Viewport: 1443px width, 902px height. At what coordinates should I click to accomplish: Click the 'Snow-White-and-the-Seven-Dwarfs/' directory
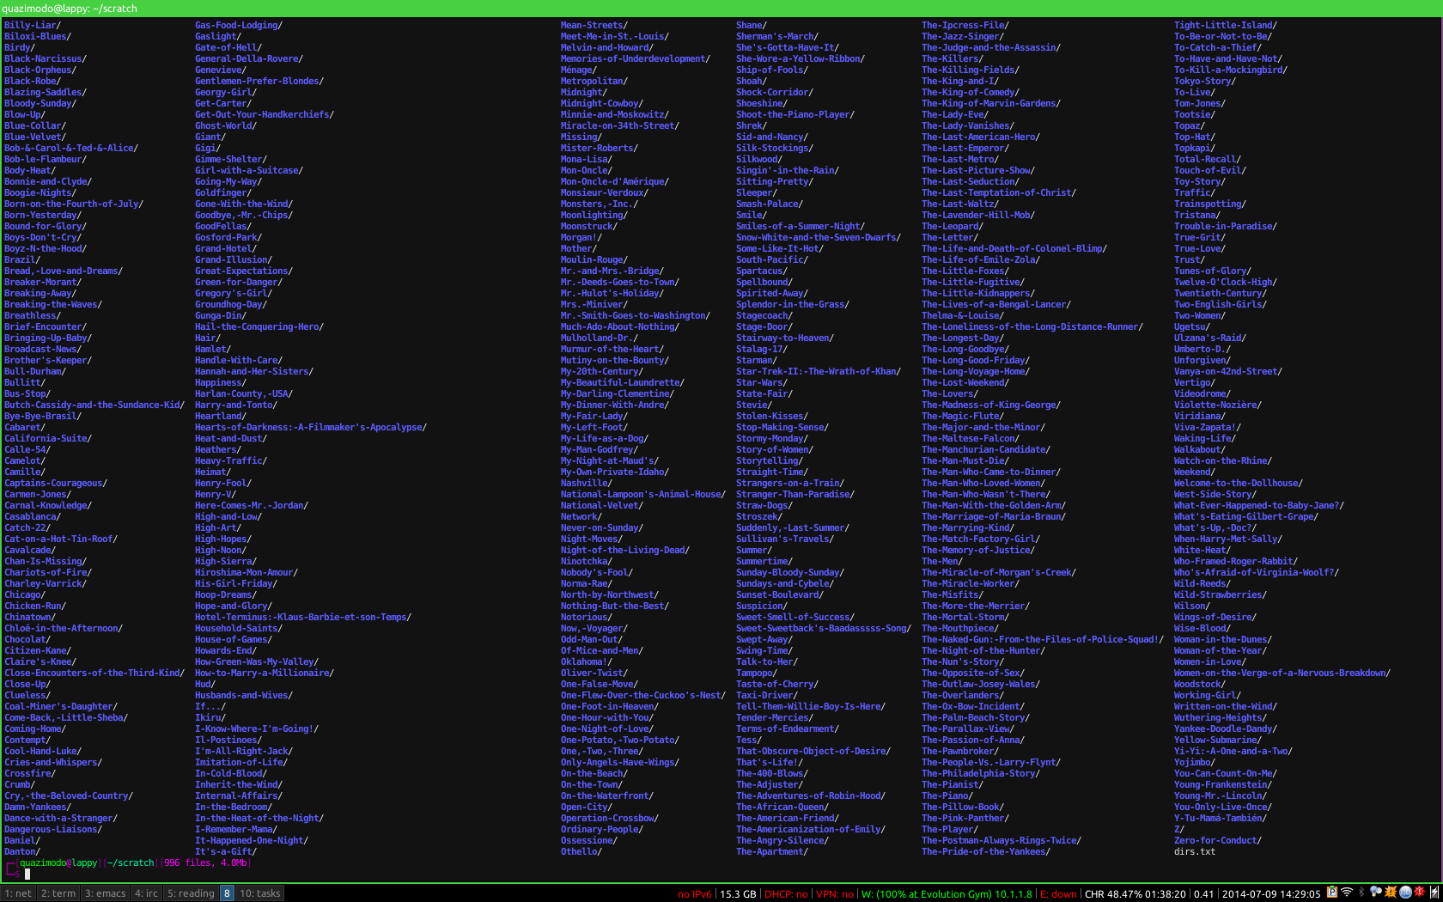[819, 238]
